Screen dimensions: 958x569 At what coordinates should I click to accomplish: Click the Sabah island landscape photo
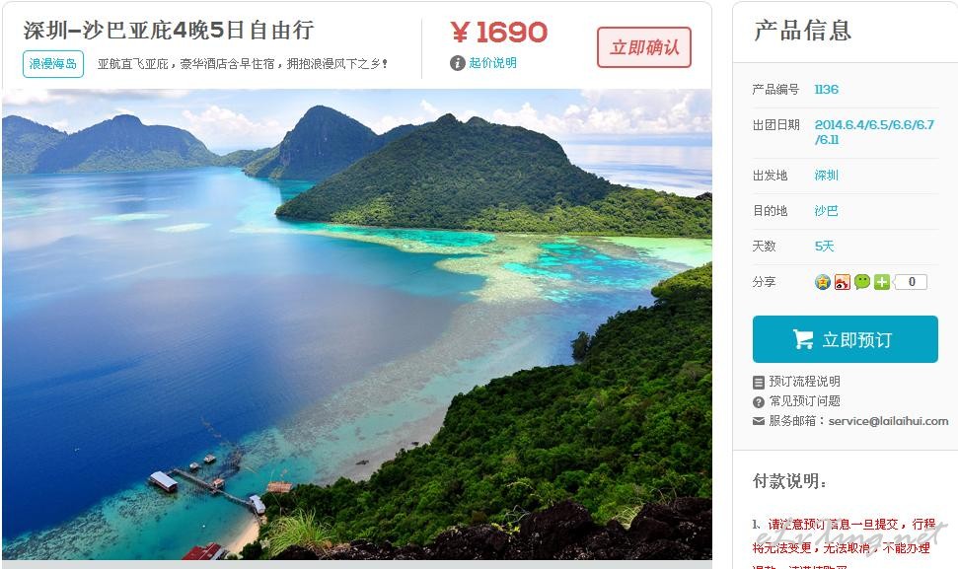pos(357,324)
